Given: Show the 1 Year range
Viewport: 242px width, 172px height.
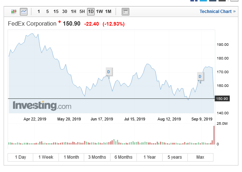Looking at the screenshot, I should coord(150,157).
